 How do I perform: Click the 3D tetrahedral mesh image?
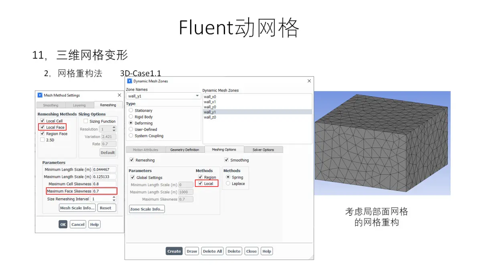pyautogui.click(x=382, y=143)
